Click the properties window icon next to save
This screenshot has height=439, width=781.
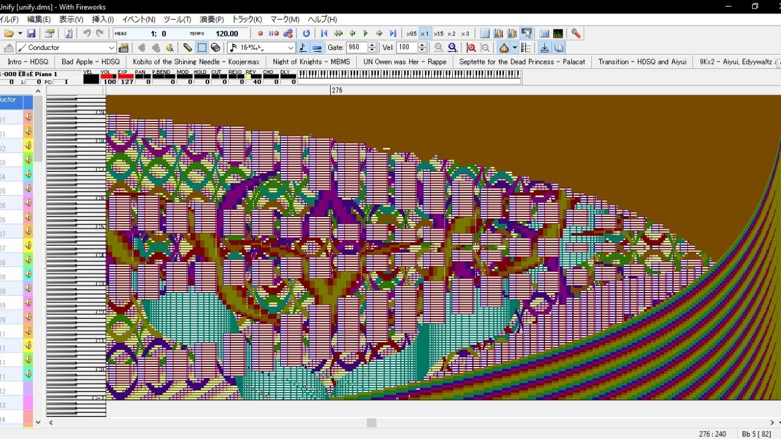(x=49, y=34)
